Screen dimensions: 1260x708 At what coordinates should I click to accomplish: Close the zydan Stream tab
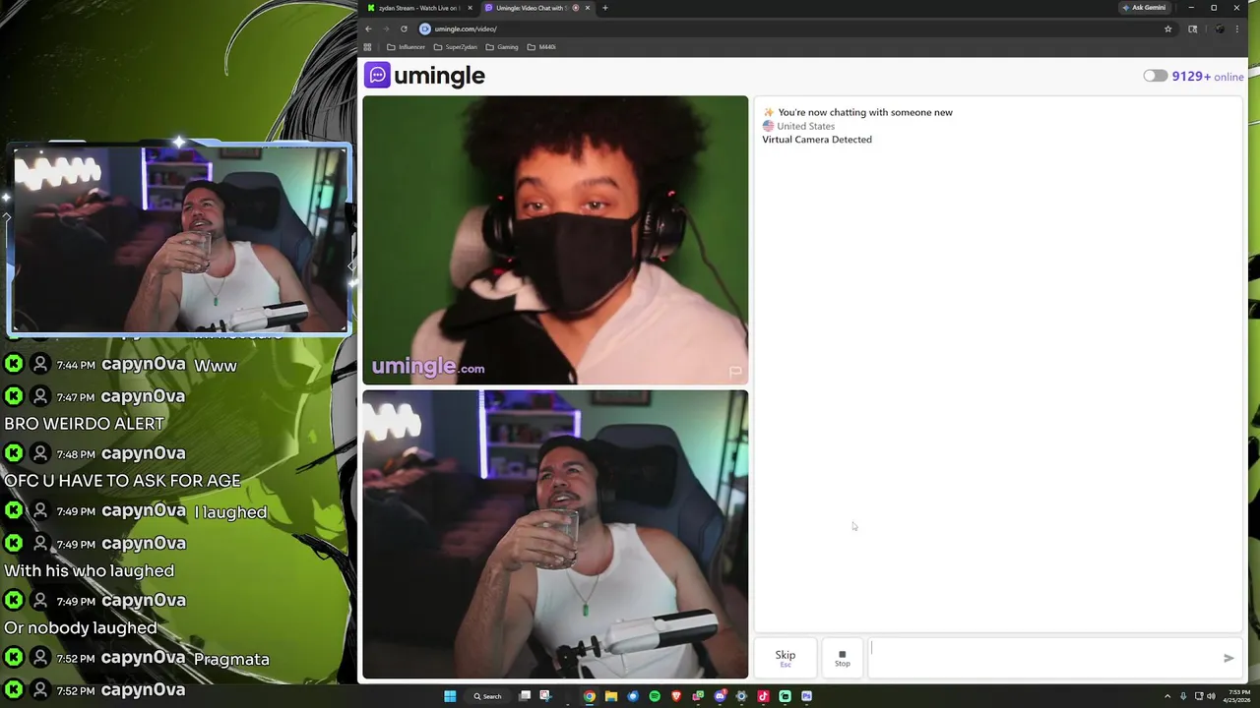coord(470,8)
